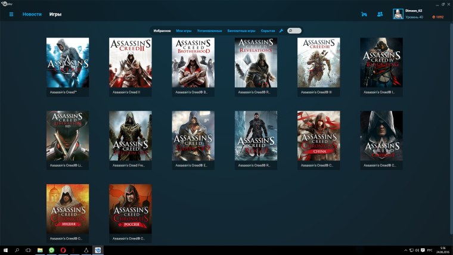Select the Избранное filter
Viewport: 453px width, 255px height.
pos(162,30)
